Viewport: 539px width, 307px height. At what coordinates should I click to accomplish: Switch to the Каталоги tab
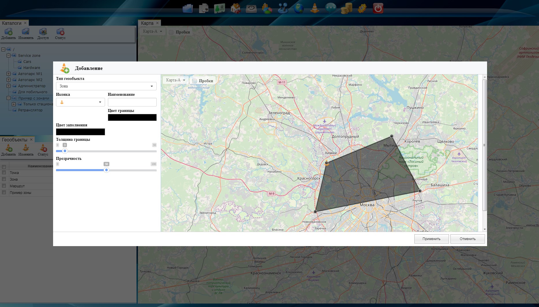(12, 23)
